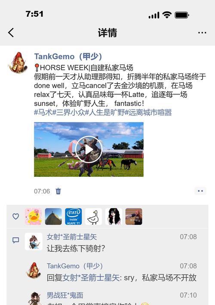View the pyramid photo avatar liker
The width and height of the screenshot is (215, 305).
coord(53,217)
